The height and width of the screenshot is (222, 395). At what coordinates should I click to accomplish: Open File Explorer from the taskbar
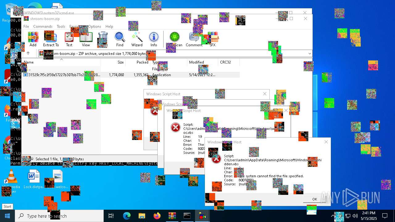point(142,216)
